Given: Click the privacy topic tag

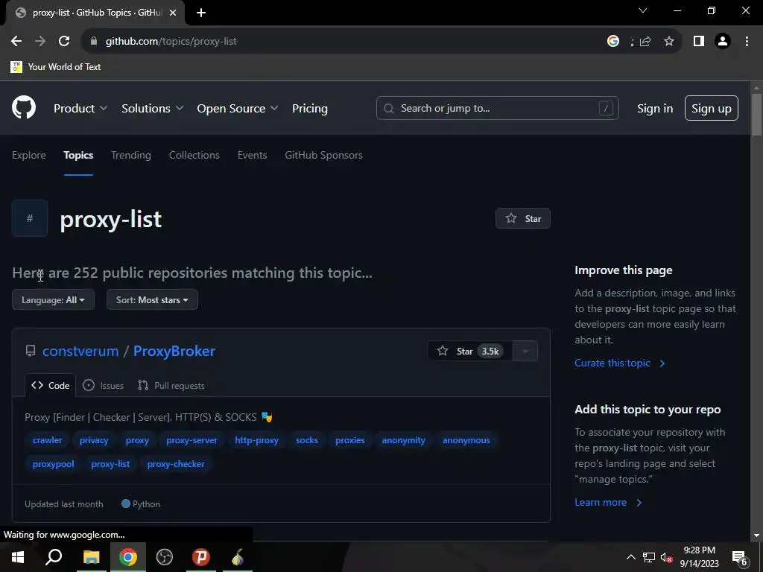Looking at the screenshot, I should coord(94,440).
